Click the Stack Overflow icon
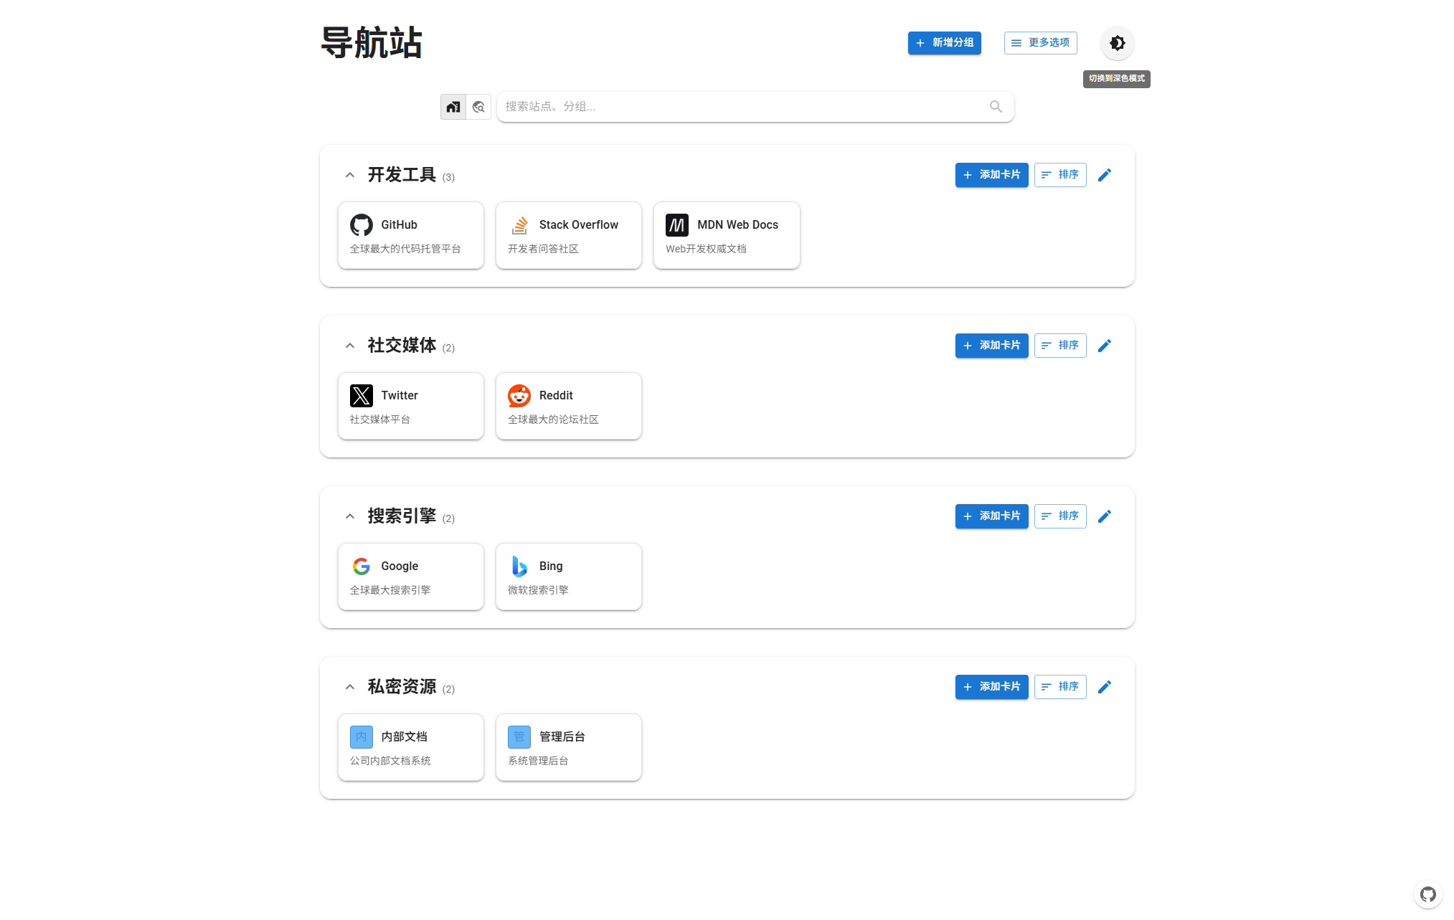 pyautogui.click(x=519, y=224)
